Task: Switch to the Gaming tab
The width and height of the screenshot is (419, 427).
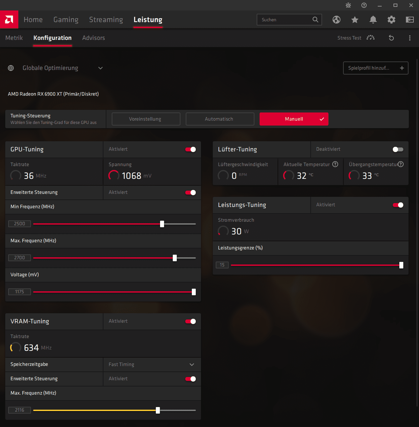Action: 66,20
